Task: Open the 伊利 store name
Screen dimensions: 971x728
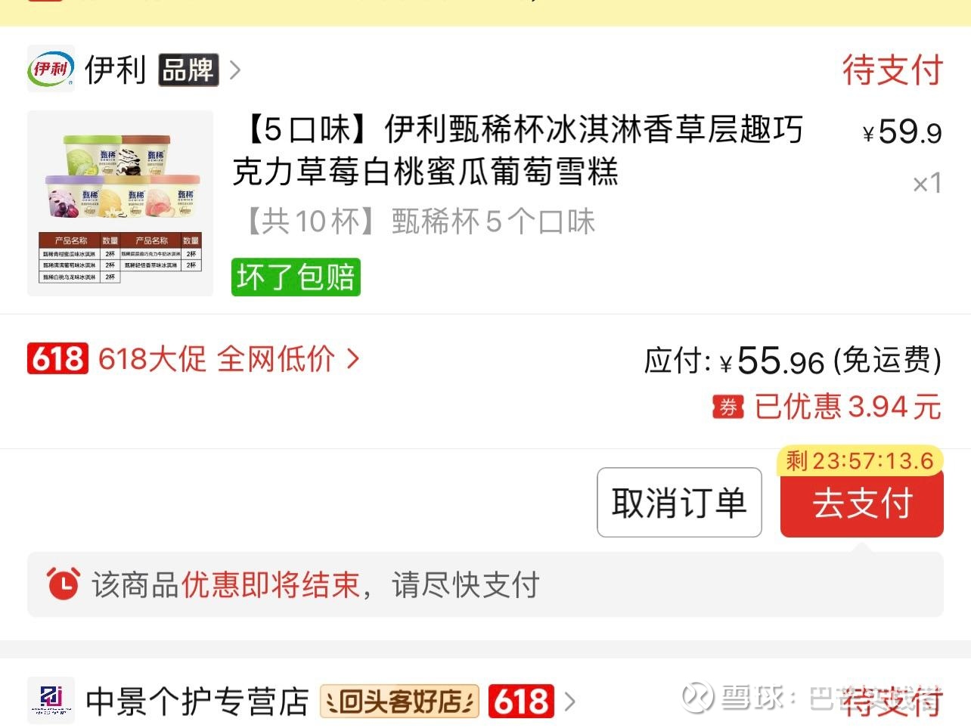Action: point(115,70)
